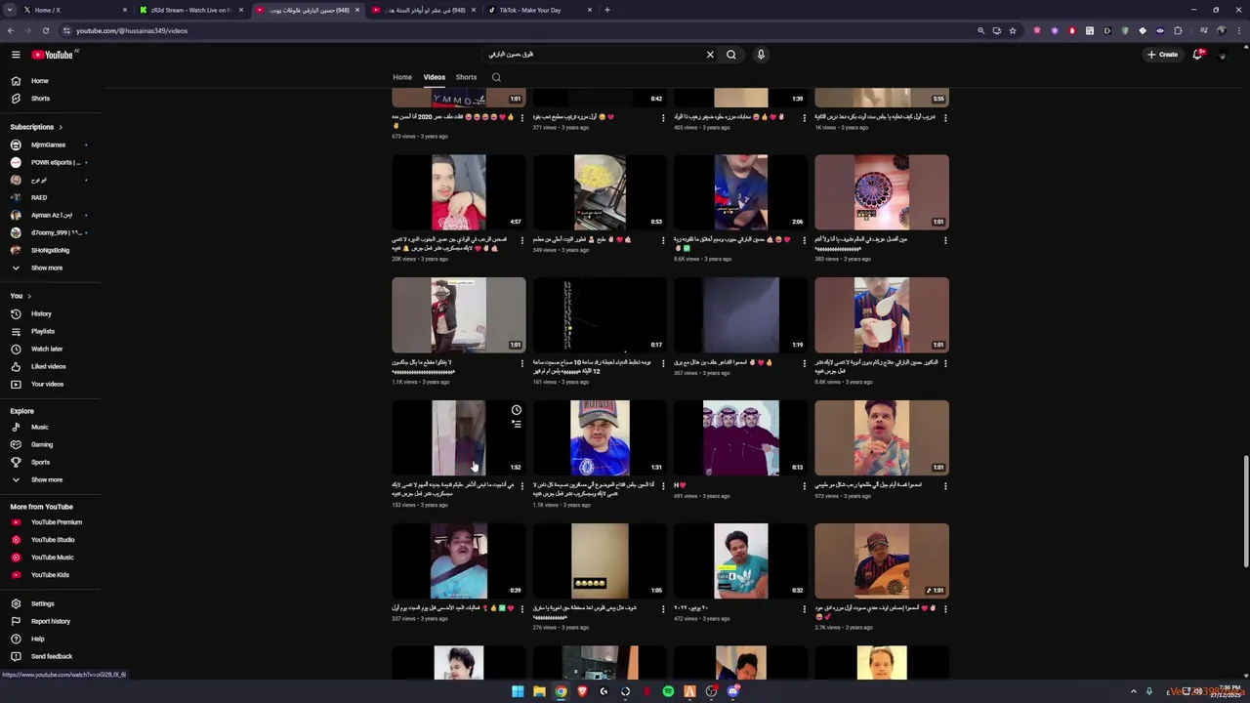The image size is (1250, 703).
Task: Open Report history in sidebar
Action: coord(50,621)
